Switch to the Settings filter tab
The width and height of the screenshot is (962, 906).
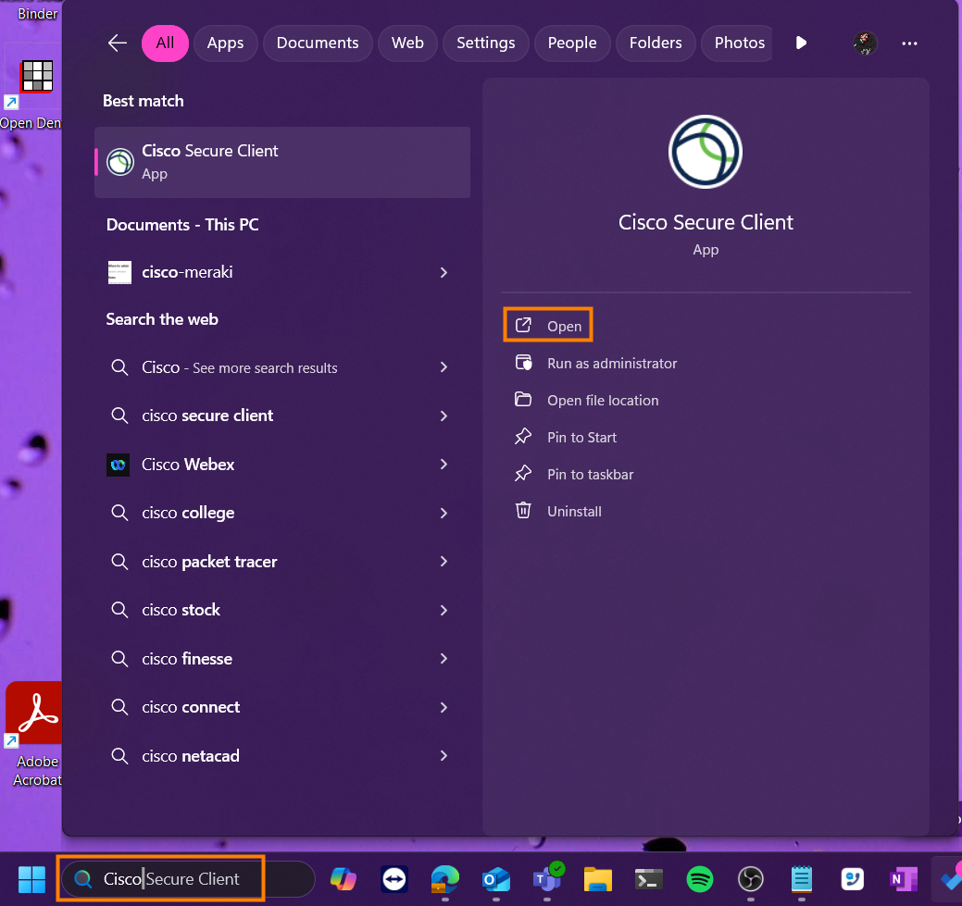[485, 43]
